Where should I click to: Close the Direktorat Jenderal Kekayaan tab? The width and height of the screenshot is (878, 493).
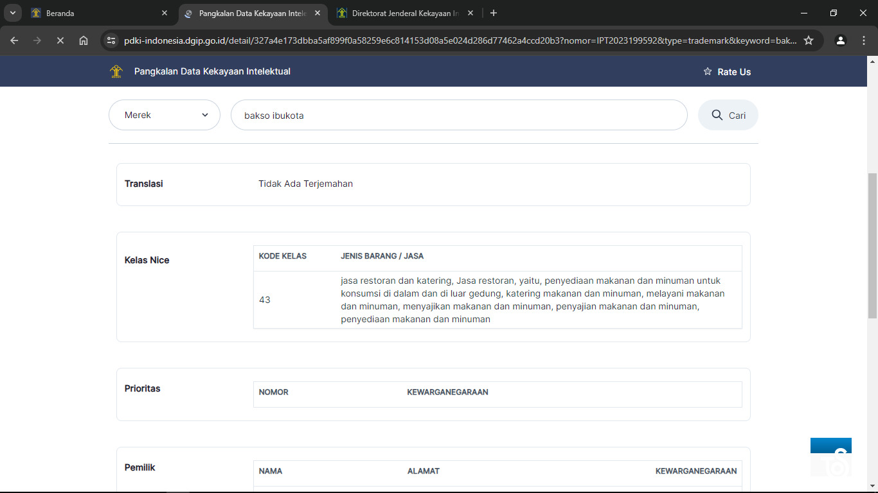pyautogui.click(x=470, y=13)
